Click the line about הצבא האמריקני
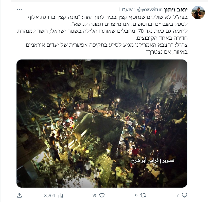The image size is (208, 202). click(107, 45)
